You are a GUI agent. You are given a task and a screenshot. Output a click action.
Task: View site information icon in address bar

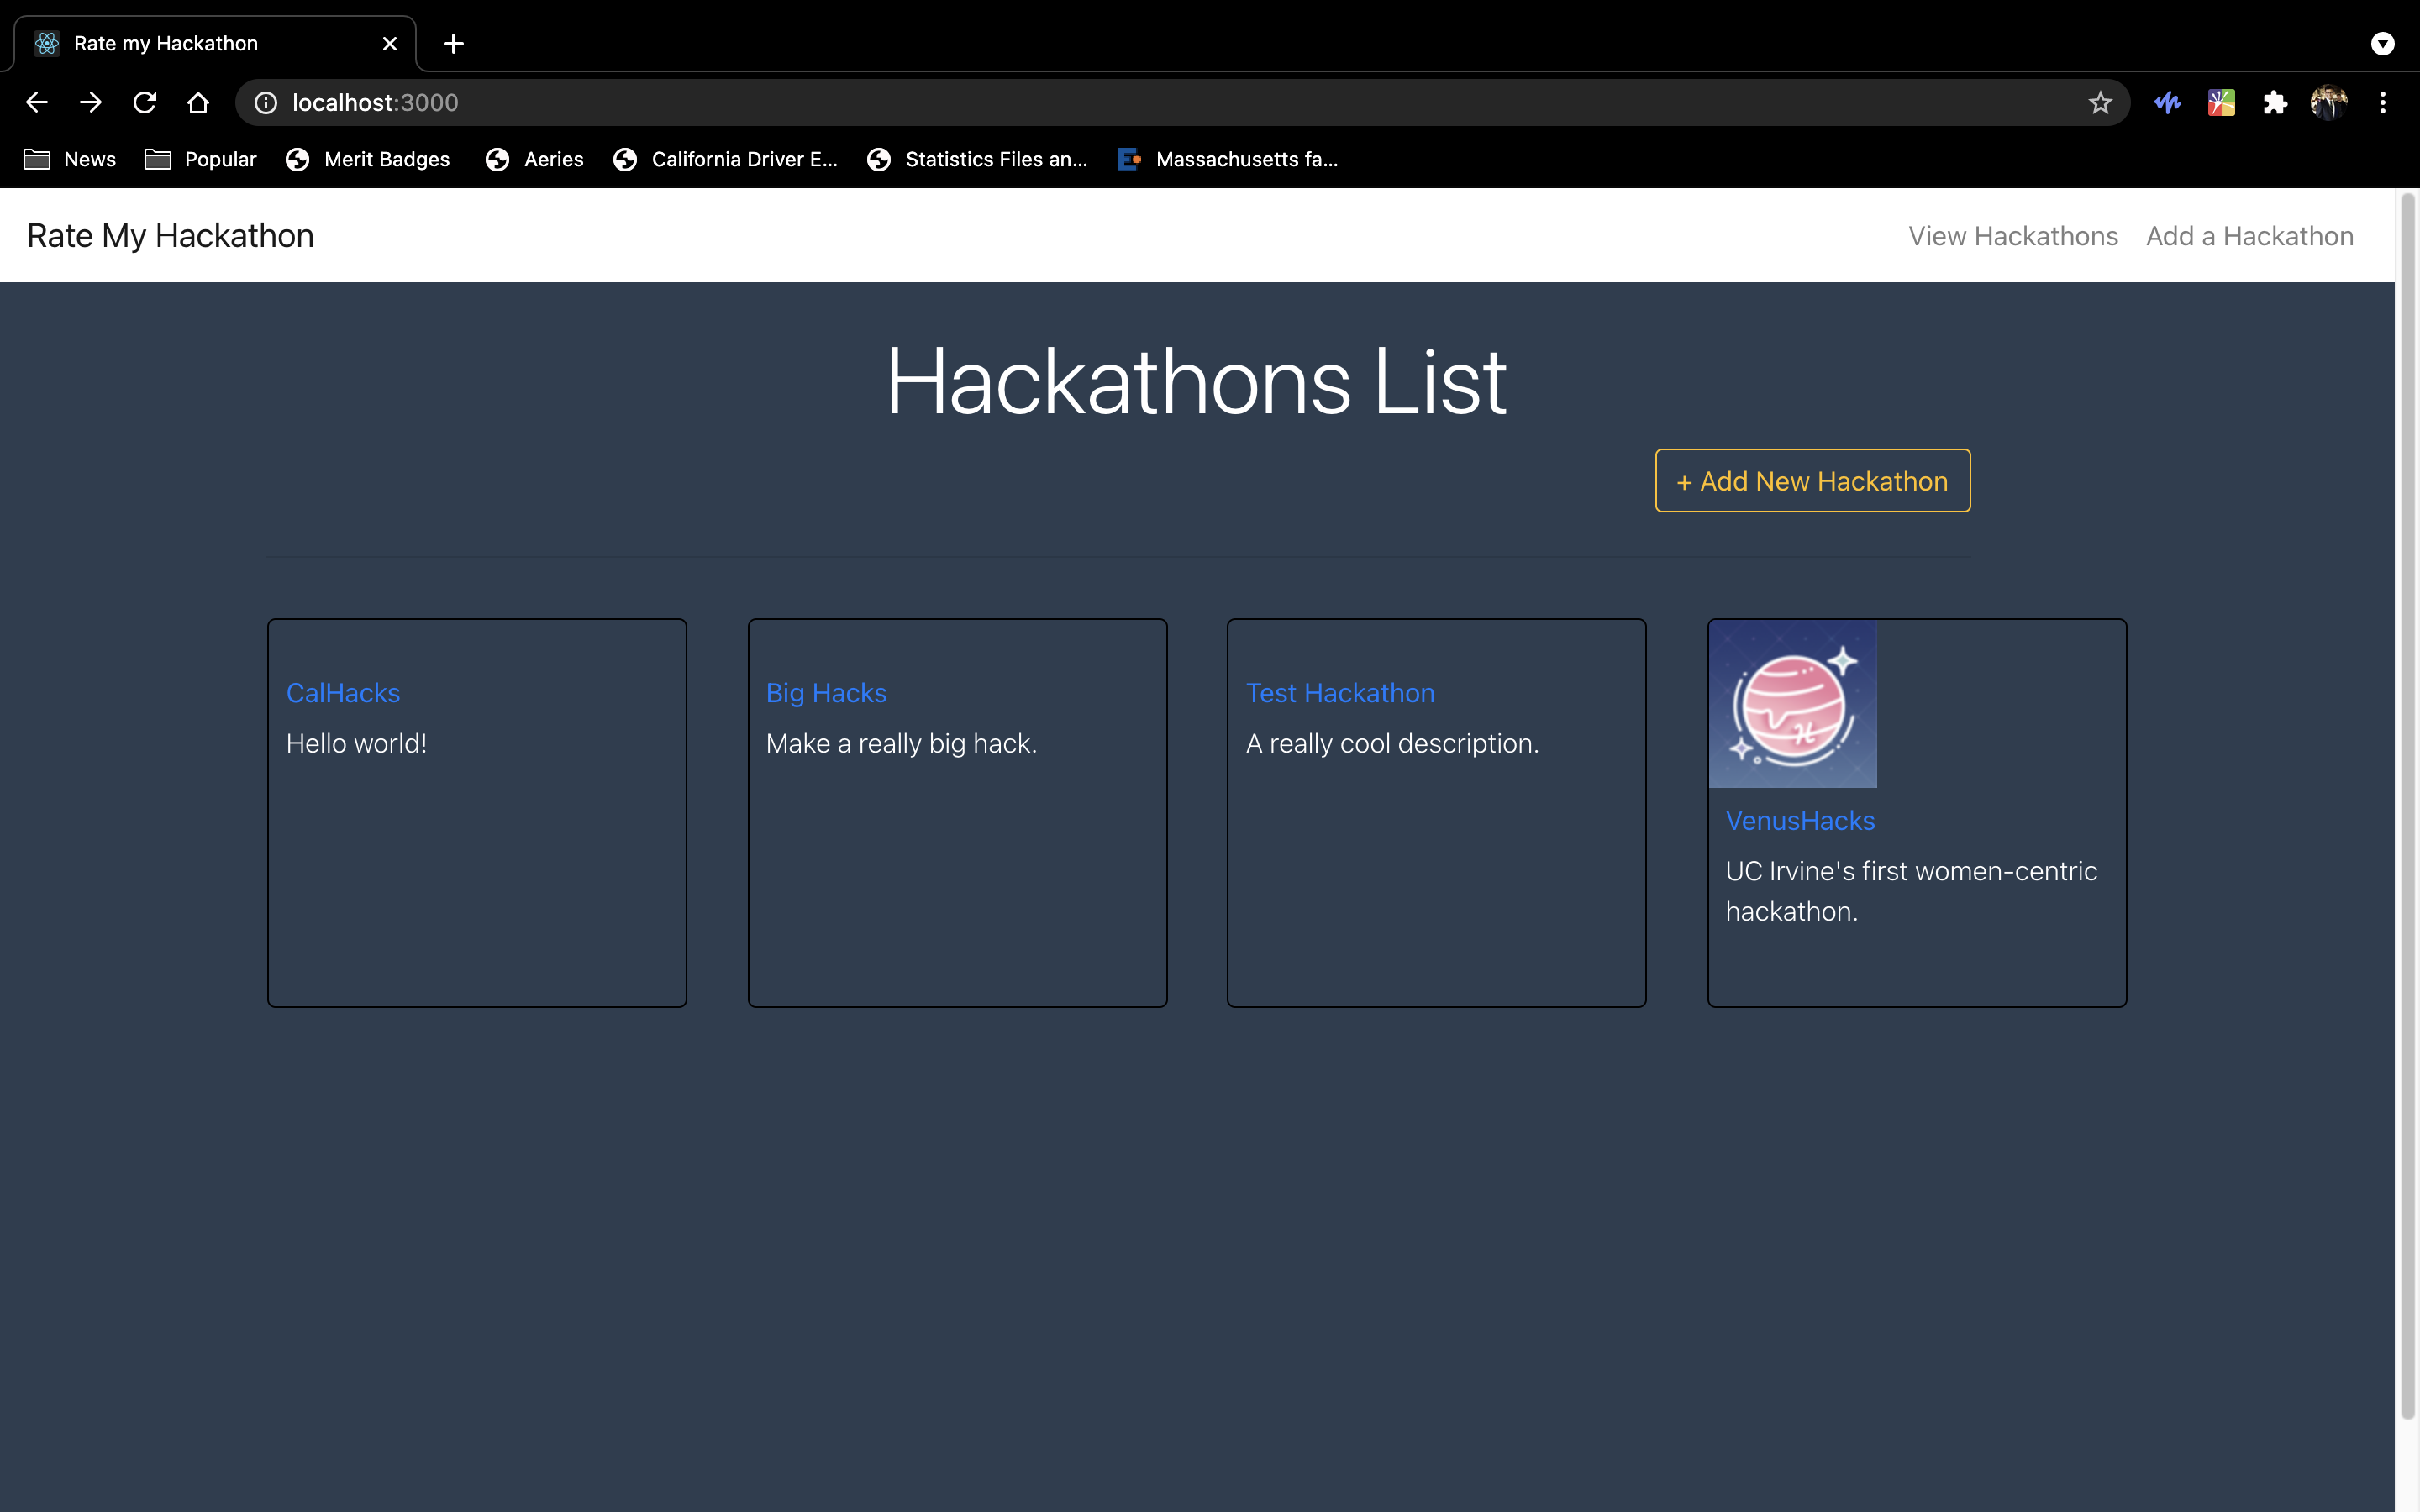pos(265,102)
